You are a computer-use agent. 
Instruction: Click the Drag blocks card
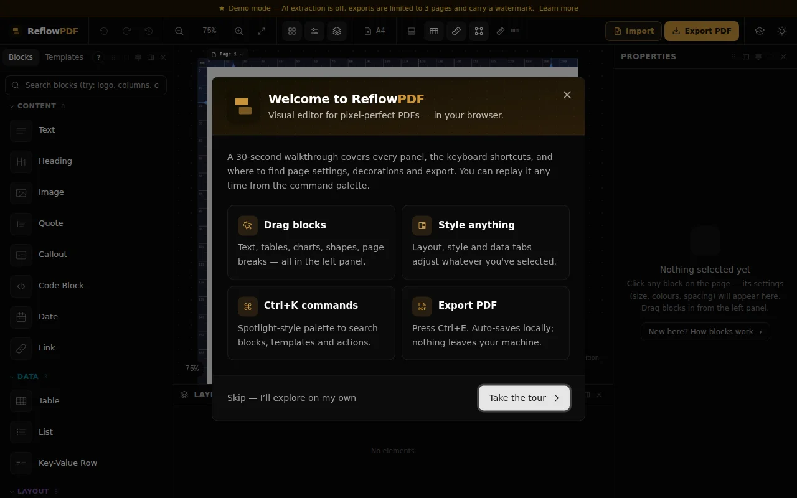[x=311, y=242]
